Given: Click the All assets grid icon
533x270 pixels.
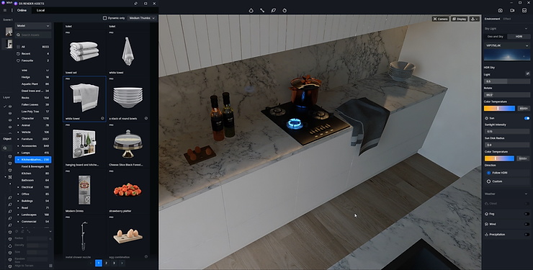Looking at the screenshot, I should [18, 47].
